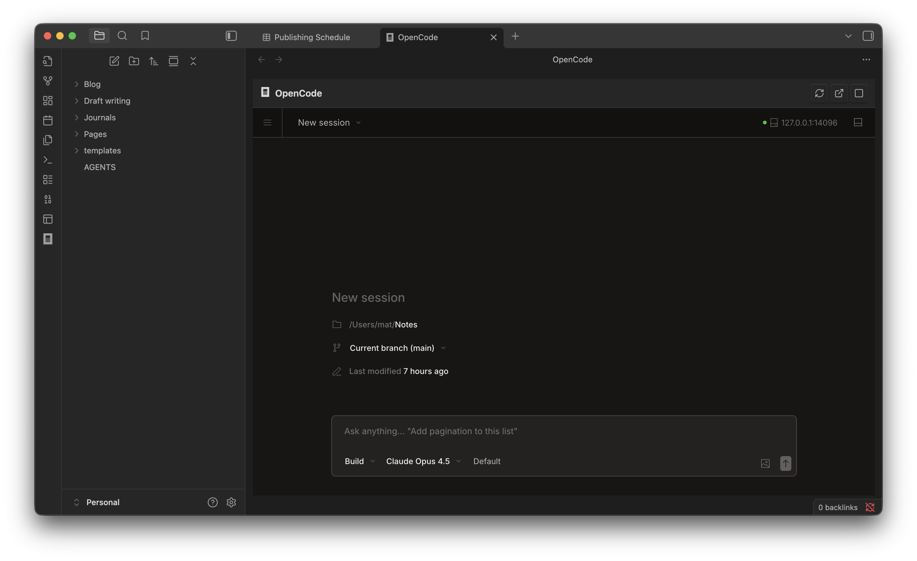Click the auto-reveal current file icon

pyautogui.click(x=174, y=61)
